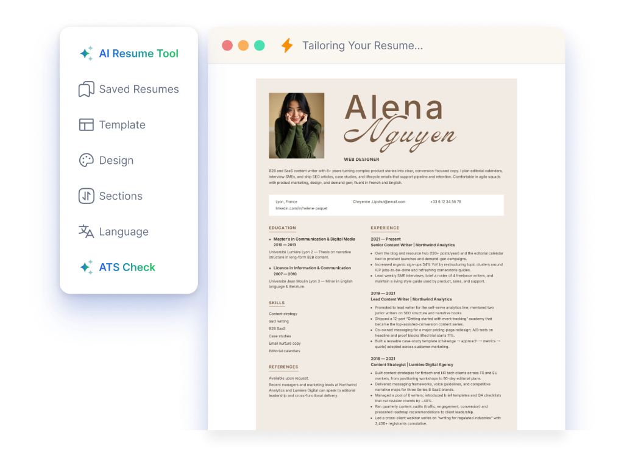Screen dimensions: 624x452
Task: Click the REFERENCES section heading
Action: [x=283, y=367]
